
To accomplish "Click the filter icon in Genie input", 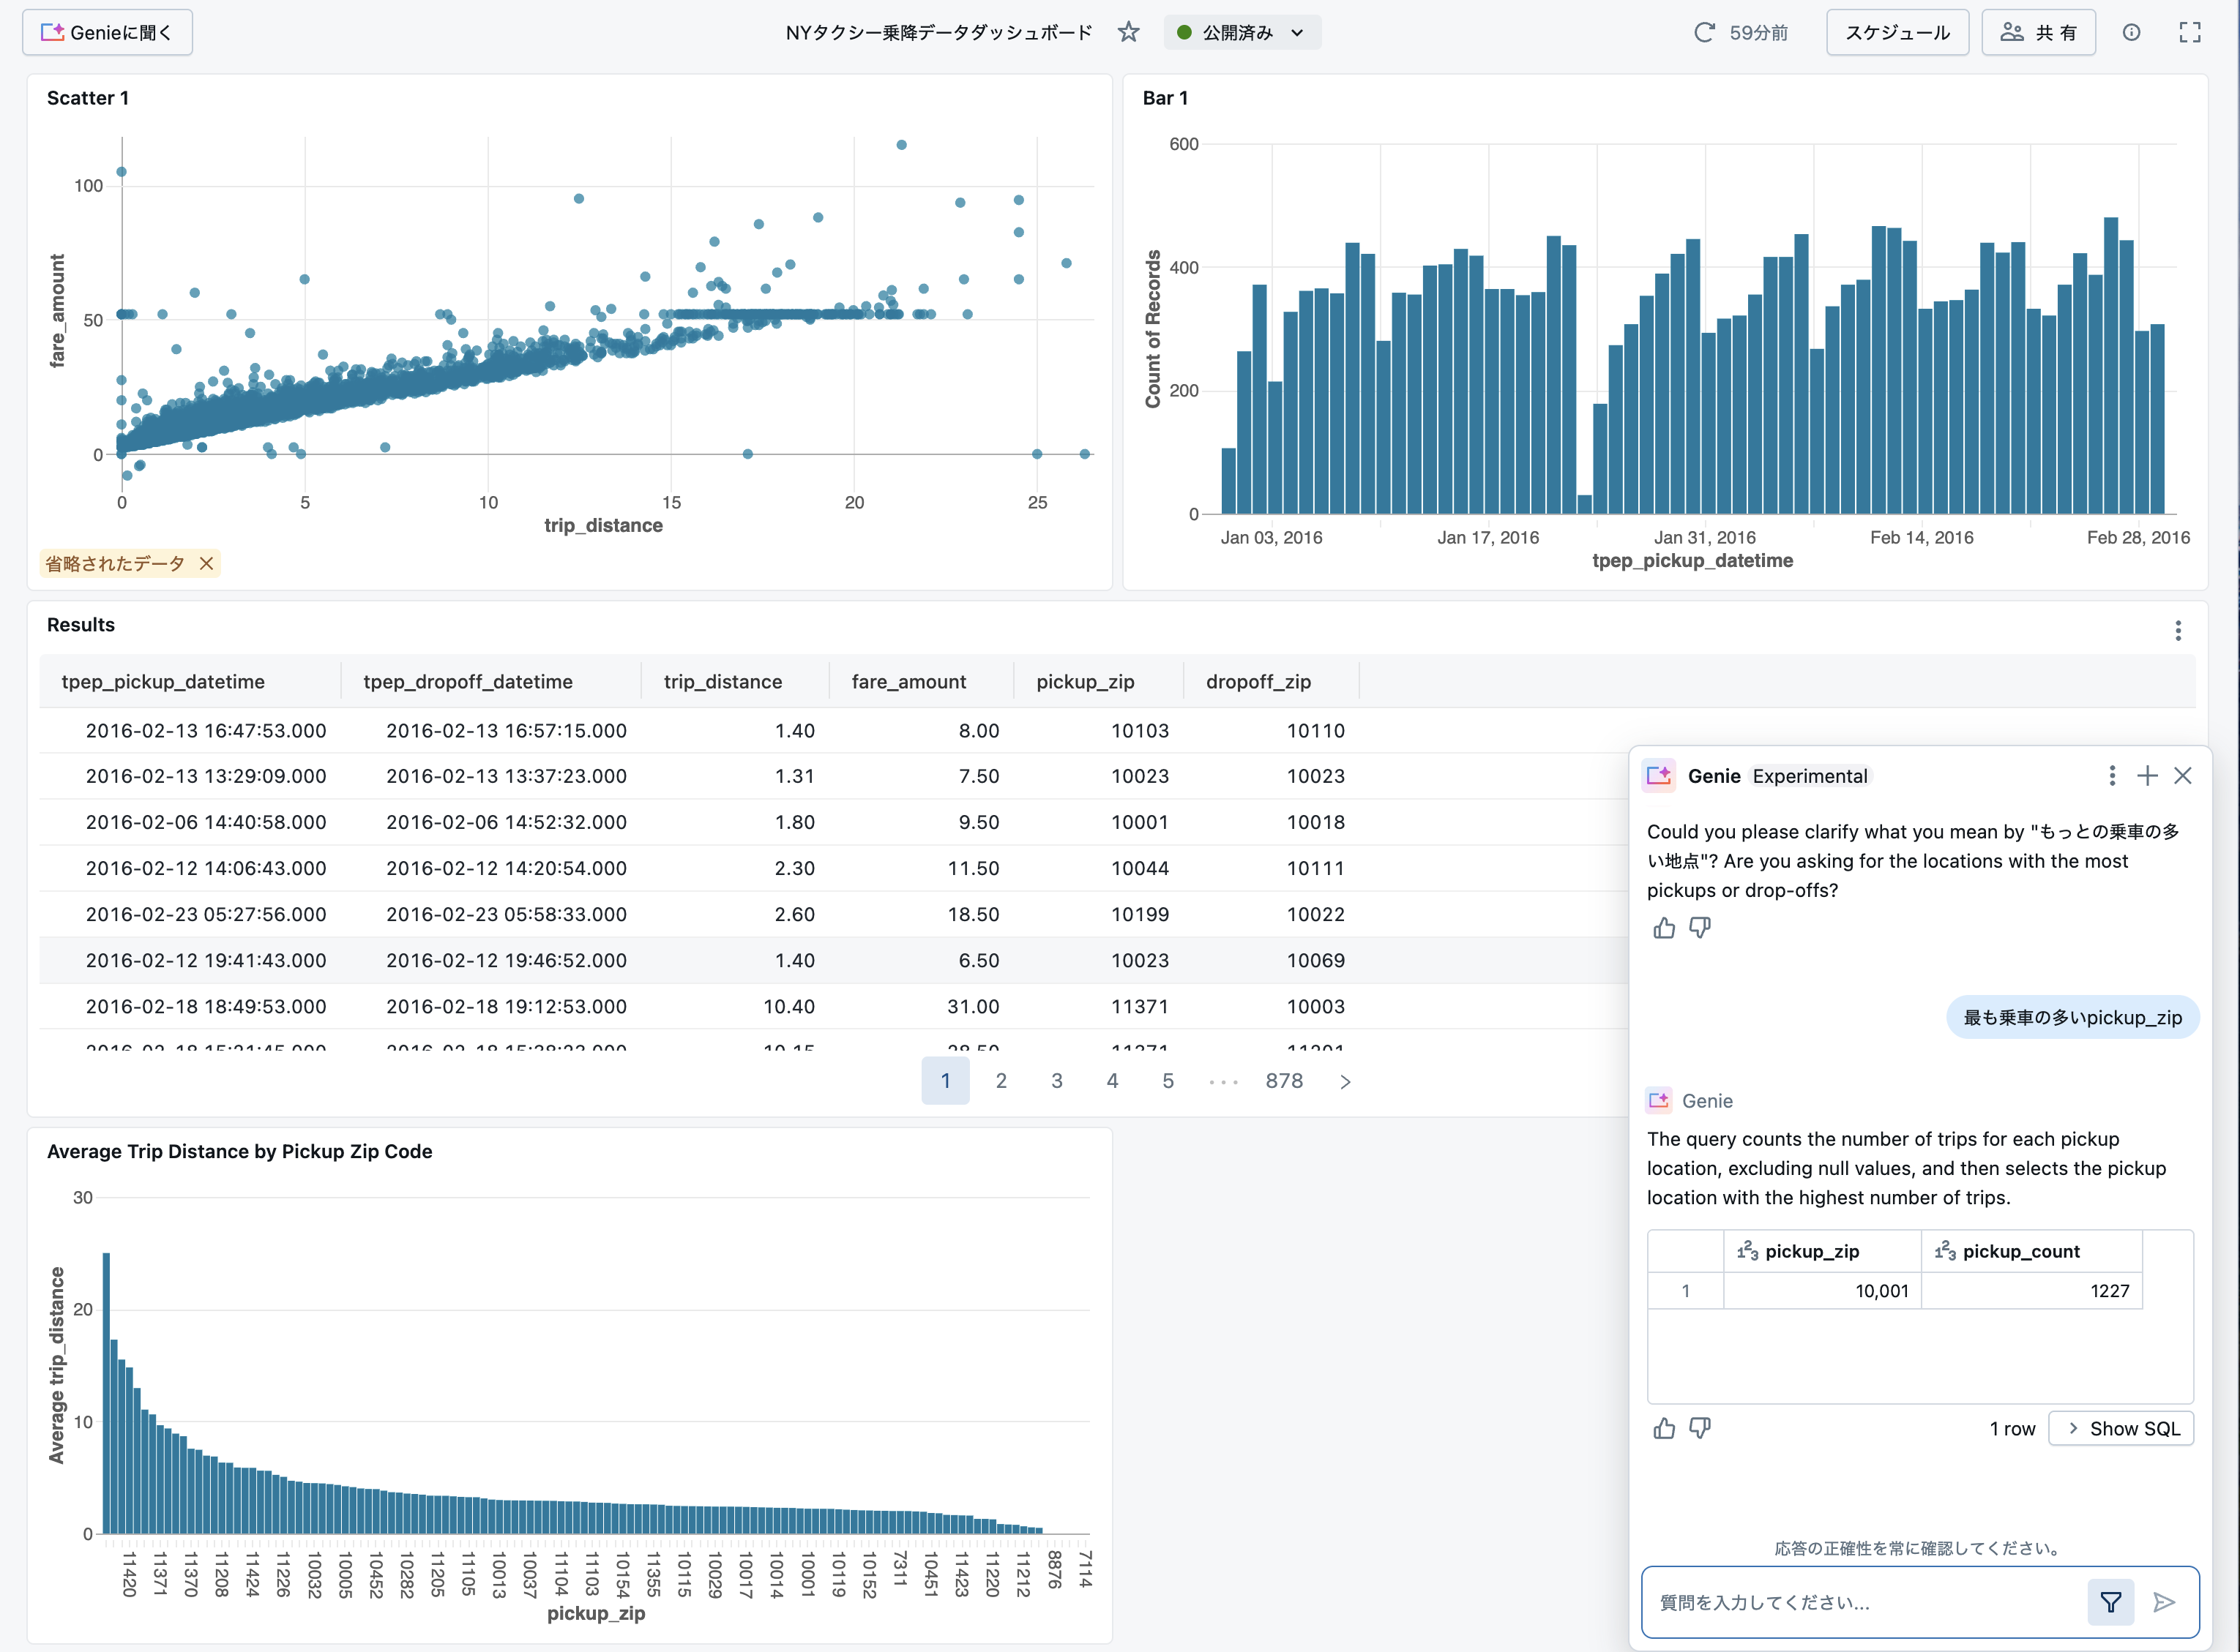I will 2110,1603.
